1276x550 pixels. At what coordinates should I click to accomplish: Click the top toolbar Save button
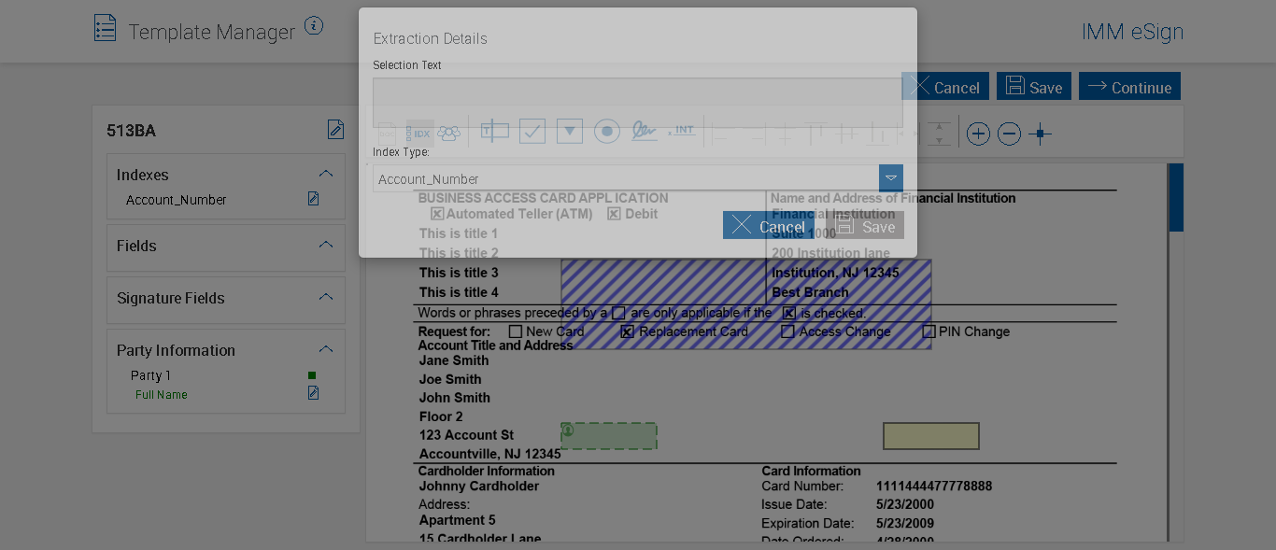click(x=1034, y=86)
